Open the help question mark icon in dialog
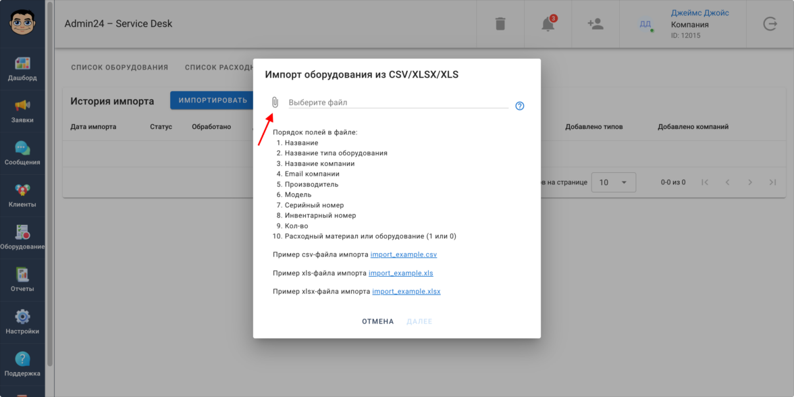Viewport: 794px width, 397px height. (520, 106)
